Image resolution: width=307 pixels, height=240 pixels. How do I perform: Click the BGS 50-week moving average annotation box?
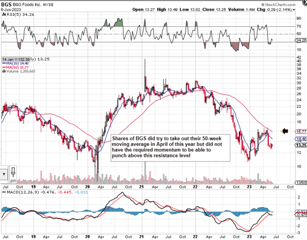170,148
